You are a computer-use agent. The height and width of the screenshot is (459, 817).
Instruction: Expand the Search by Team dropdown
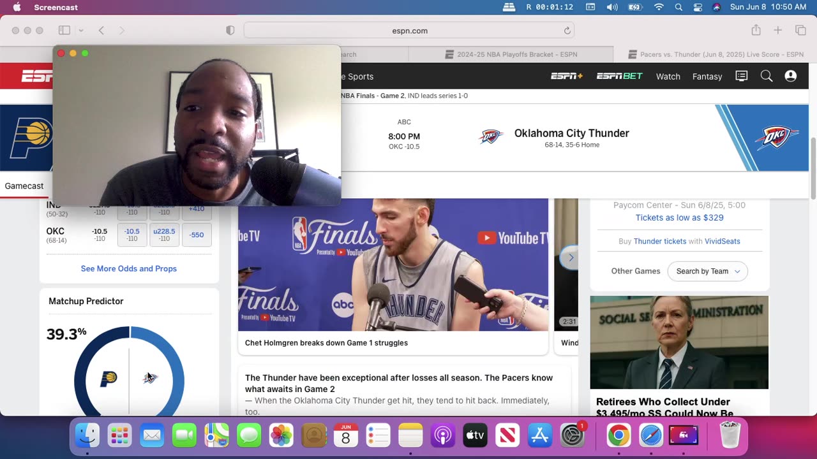[x=707, y=271]
